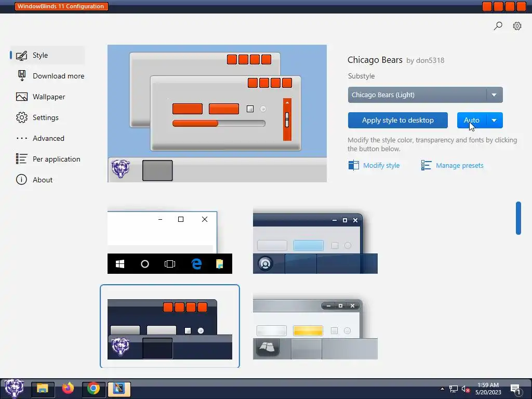This screenshot has height=399, width=532.
Task: Click the Modify style link
Action: pos(381,165)
